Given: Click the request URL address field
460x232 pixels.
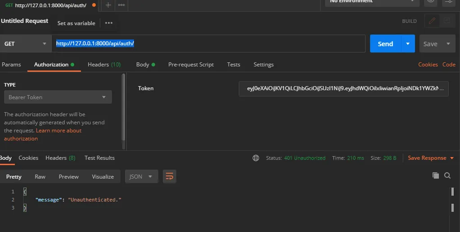Looking at the screenshot, I should pyautogui.click(x=208, y=44).
